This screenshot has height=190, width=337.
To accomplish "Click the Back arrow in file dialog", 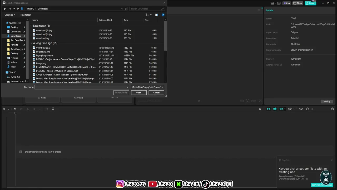I will click(x=4, y=9).
